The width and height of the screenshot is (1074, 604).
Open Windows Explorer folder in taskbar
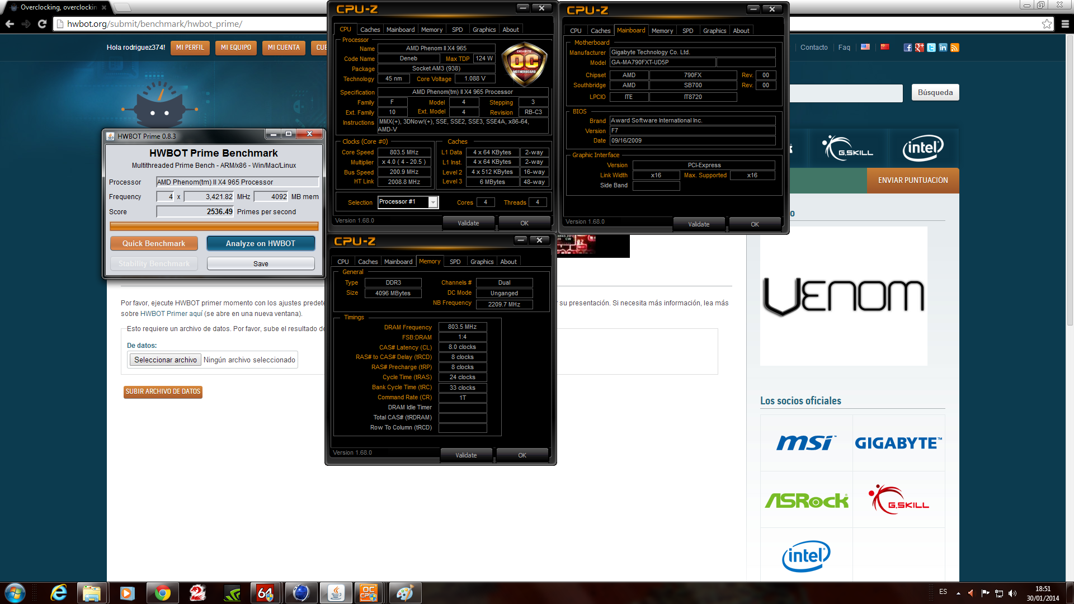click(92, 593)
